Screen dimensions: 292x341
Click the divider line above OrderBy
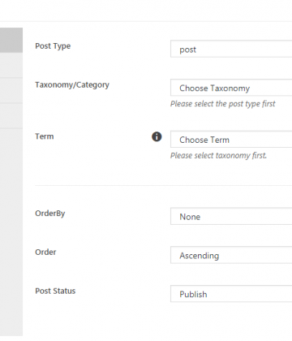pyautogui.click(x=164, y=186)
